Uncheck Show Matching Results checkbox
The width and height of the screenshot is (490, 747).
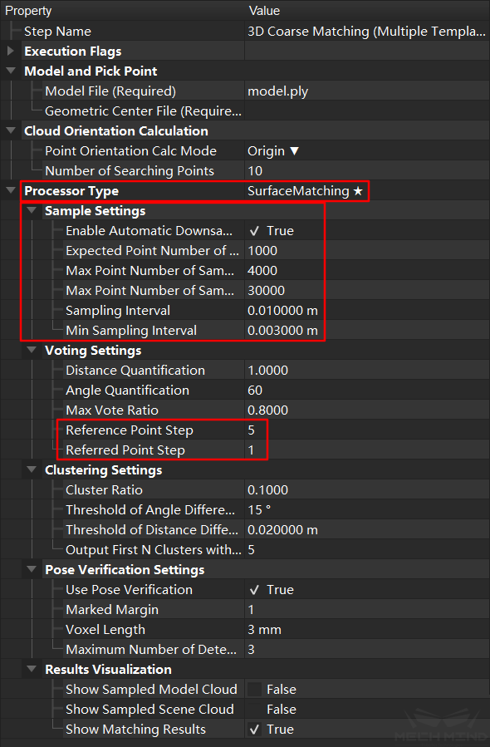pos(254,730)
